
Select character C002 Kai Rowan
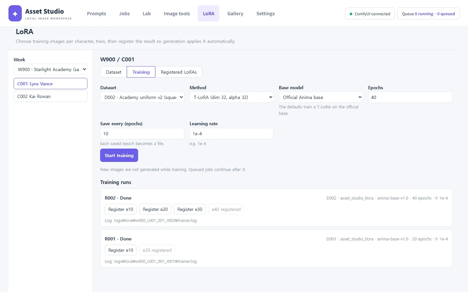[x=50, y=96]
